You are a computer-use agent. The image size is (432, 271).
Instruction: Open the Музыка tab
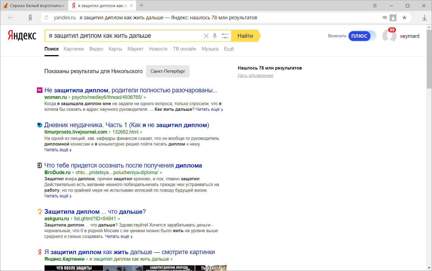click(210, 49)
